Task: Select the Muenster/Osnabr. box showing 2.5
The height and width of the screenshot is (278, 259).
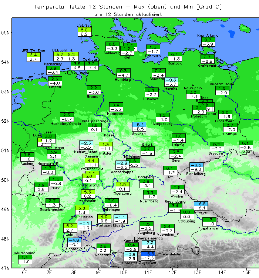Action: coord(67,117)
